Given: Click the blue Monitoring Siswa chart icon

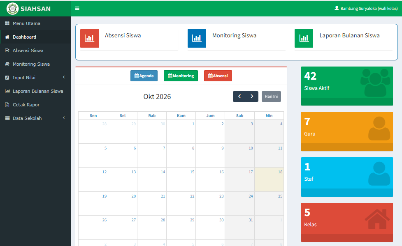Looking at the screenshot, I should click(x=197, y=38).
